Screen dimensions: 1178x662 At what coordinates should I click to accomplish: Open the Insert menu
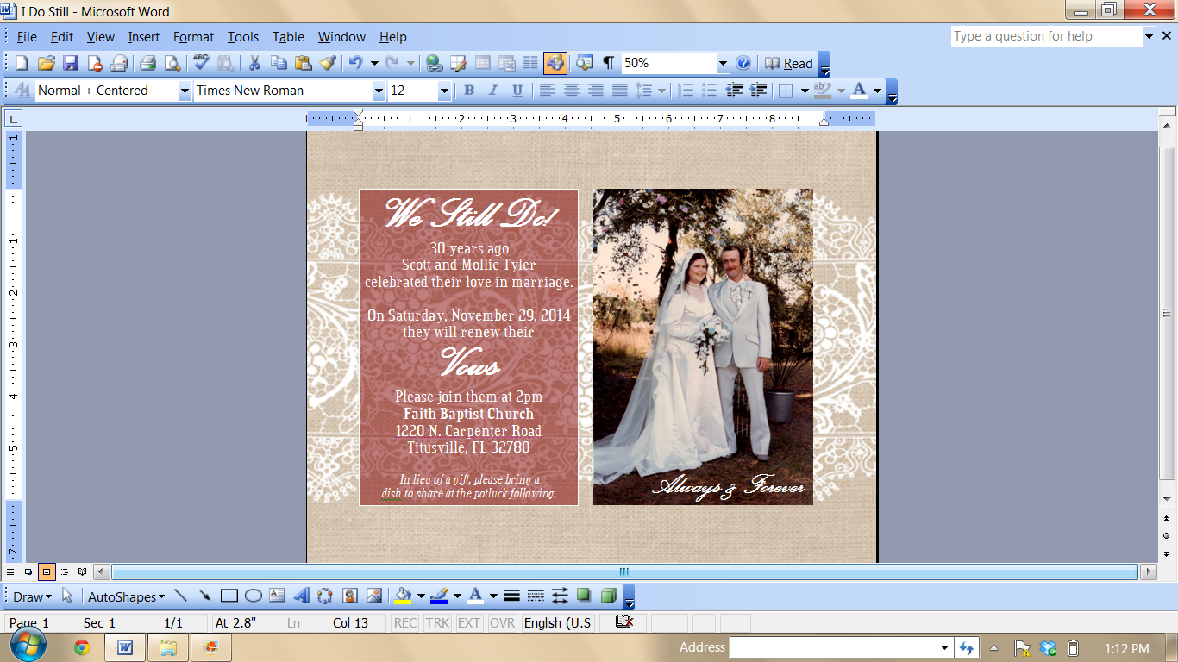[x=144, y=37]
